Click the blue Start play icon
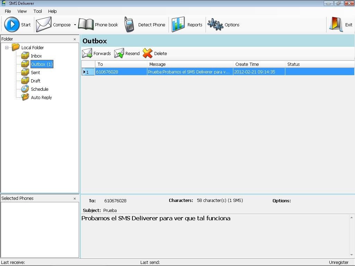This screenshot has height=266, width=355. [x=12, y=25]
